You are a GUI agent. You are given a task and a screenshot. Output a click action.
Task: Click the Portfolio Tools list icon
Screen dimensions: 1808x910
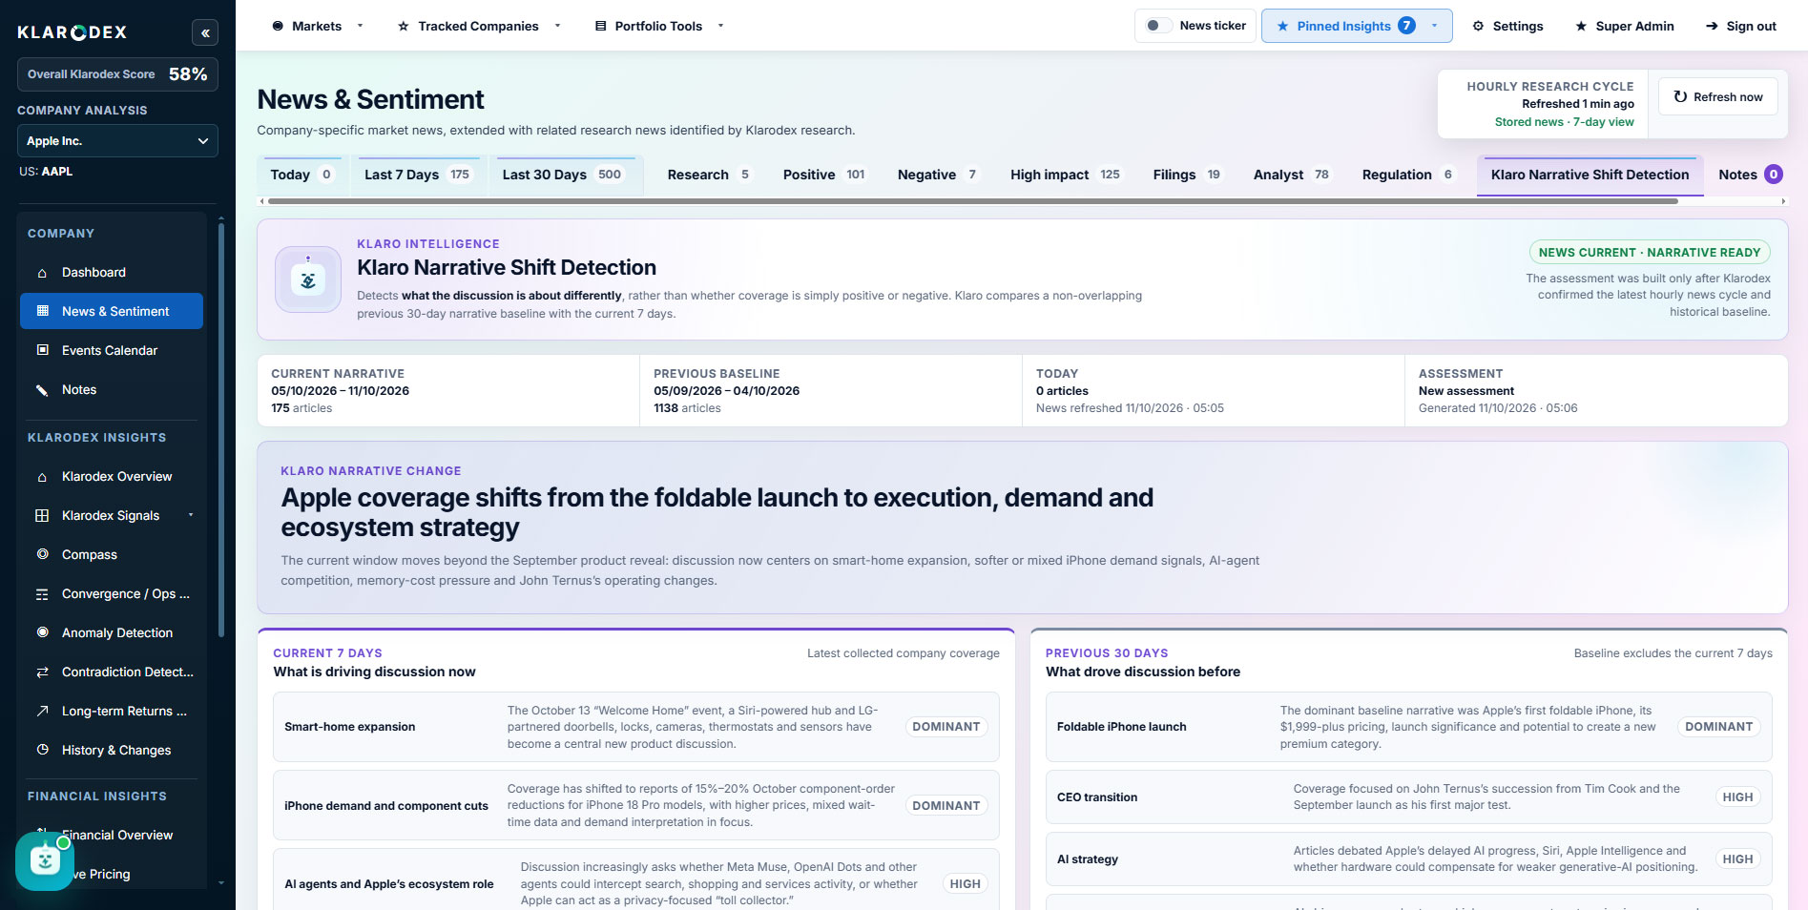click(600, 26)
